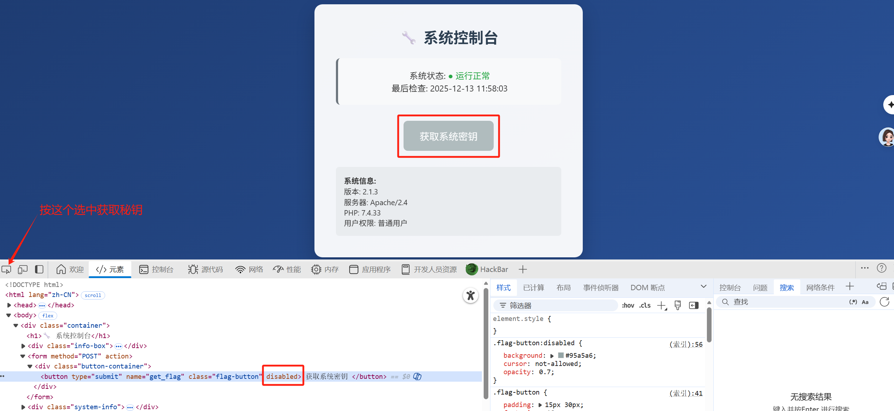
Task: Click new style rule plus icon
Action: (x=661, y=306)
